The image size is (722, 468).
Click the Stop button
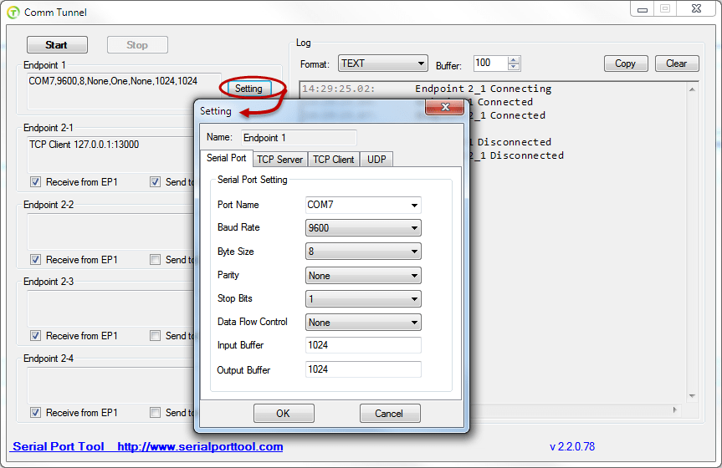click(137, 44)
